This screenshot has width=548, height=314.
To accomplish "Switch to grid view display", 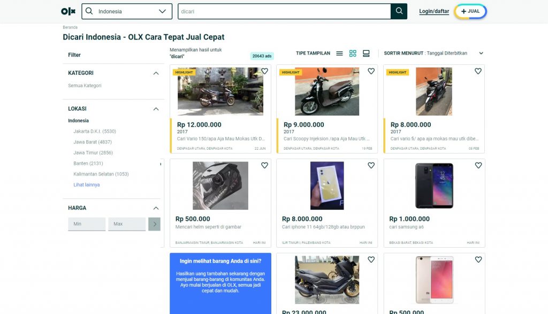I will [353, 53].
